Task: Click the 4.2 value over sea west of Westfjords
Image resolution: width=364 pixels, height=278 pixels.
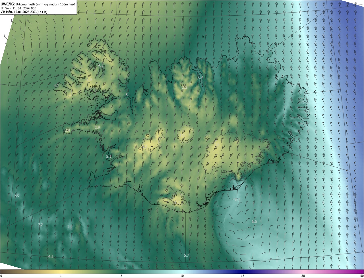Action: [x=56, y=86]
